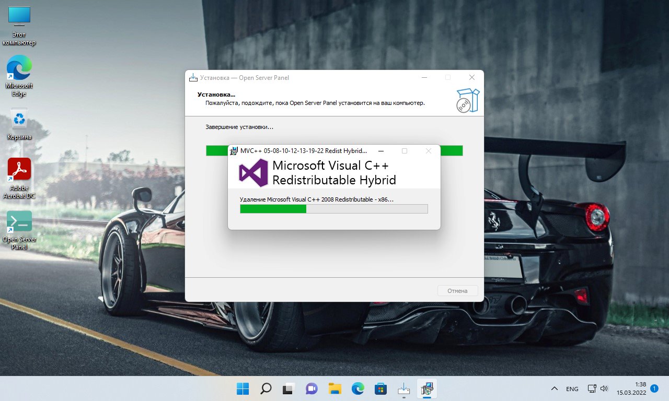The height and width of the screenshot is (401, 669).
Task: Open Task View from the taskbar
Action: coord(289,388)
